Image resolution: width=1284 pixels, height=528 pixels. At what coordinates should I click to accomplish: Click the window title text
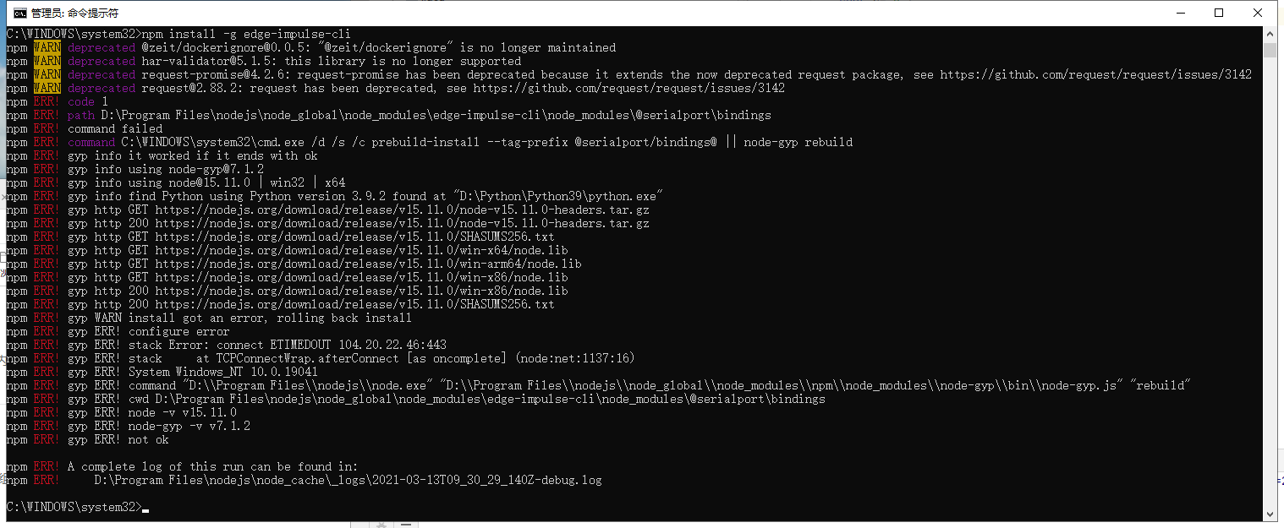(74, 14)
